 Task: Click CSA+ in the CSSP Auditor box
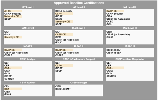[x=8, y=89]
